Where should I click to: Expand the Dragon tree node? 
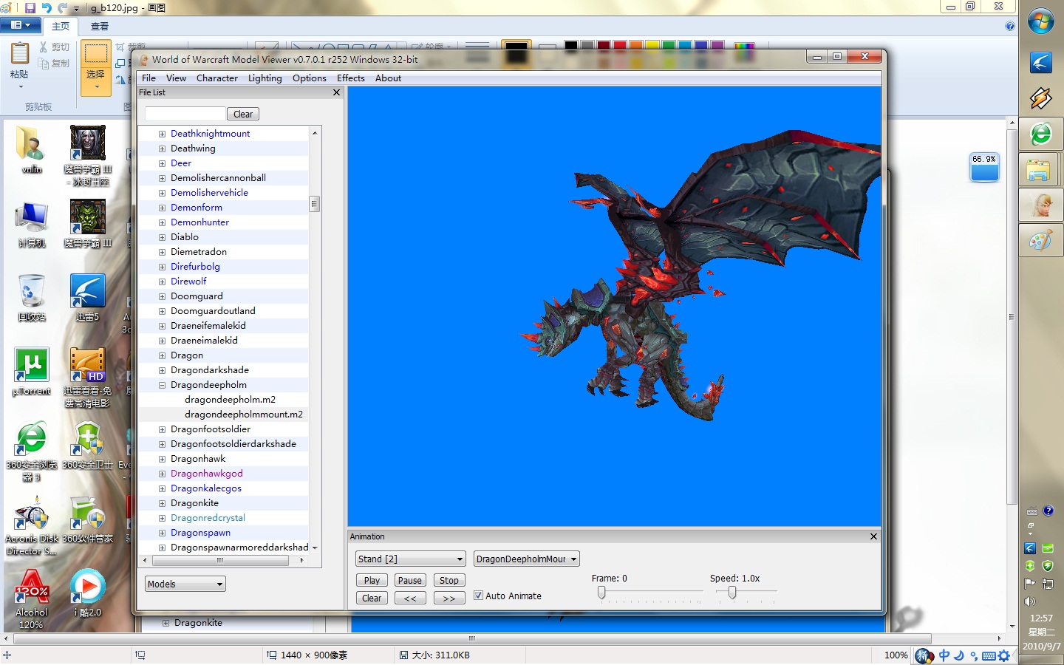[x=162, y=355]
